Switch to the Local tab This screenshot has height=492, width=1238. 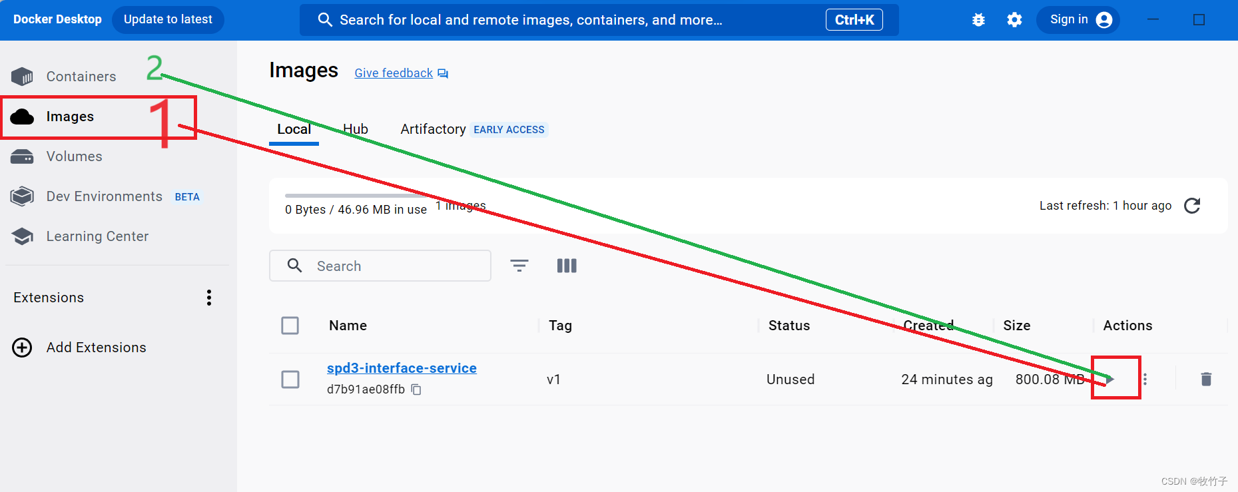294,129
